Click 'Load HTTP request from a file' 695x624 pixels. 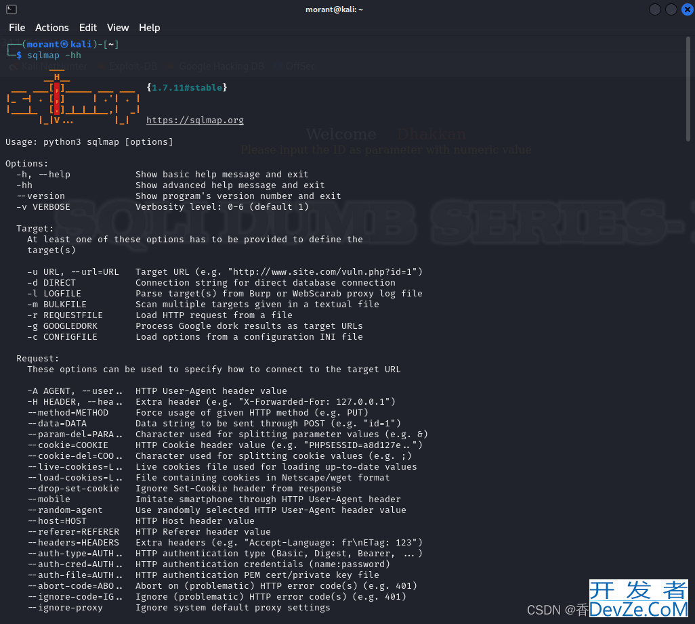click(x=214, y=315)
